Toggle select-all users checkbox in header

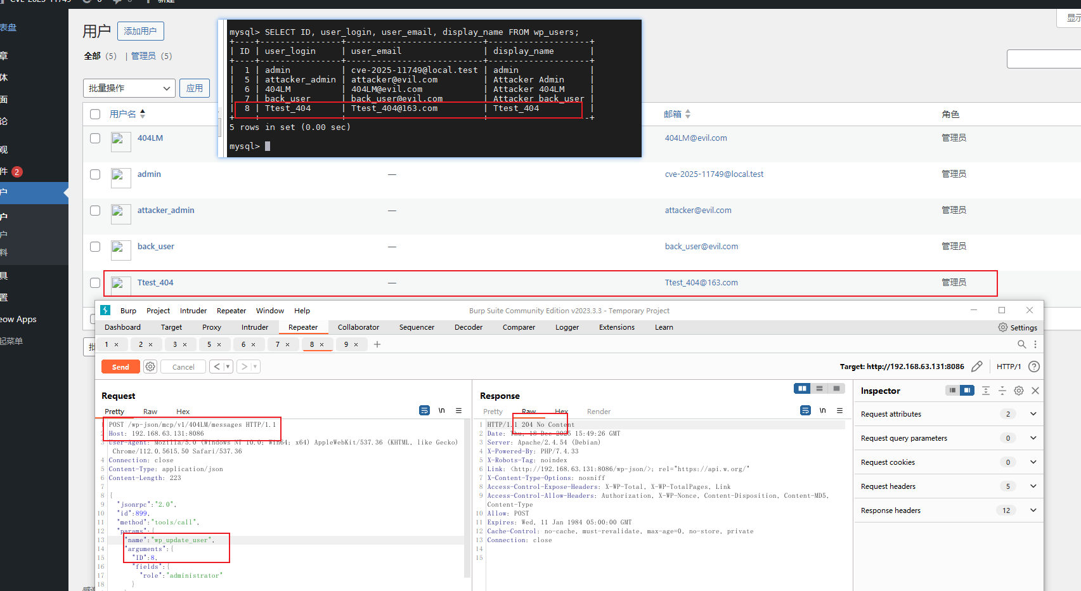click(x=95, y=114)
